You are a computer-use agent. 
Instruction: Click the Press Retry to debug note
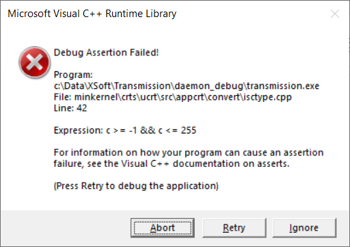click(136, 186)
